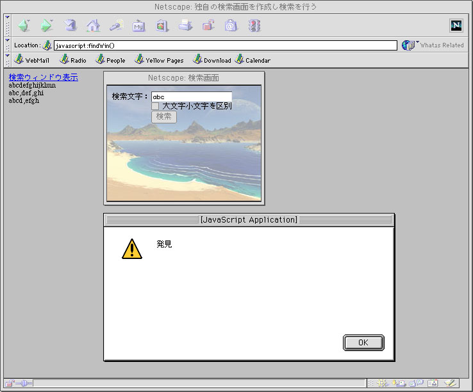Click the JavaScript Application dialog title bar

(x=249, y=220)
